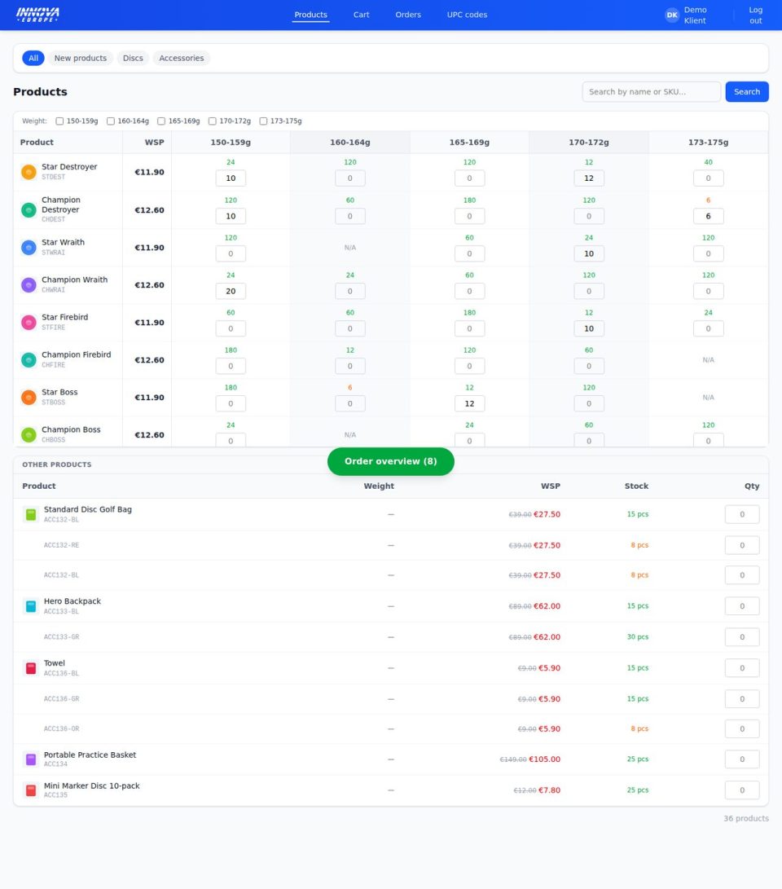Click Star Destroyer 170-172g quantity field
This screenshot has width=782, height=889.
click(x=589, y=178)
